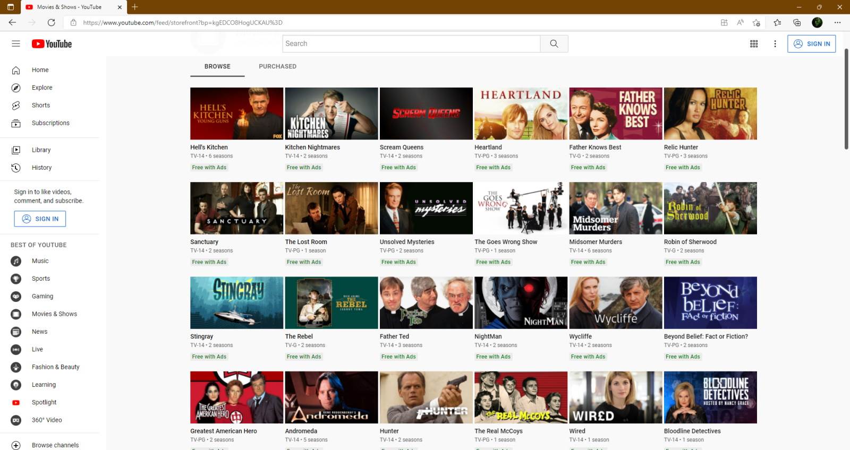Viewport: 850px width, 450px height.
Task: Open History in the sidebar
Action: (x=41, y=168)
